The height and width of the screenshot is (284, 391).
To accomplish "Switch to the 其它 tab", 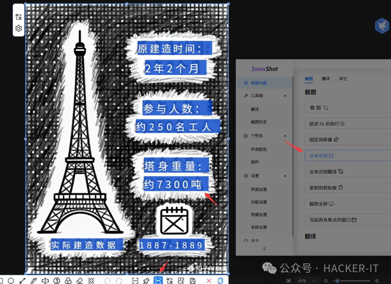I will click(x=342, y=79).
